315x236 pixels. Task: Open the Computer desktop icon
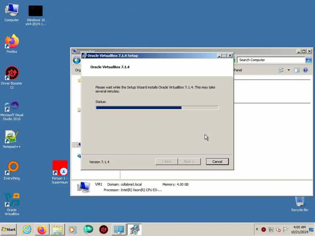(x=12, y=13)
